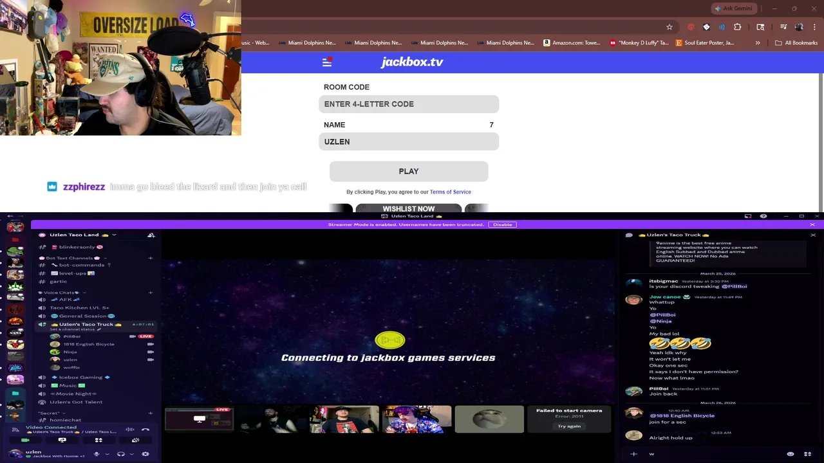The width and height of the screenshot is (824, 463).
Task: Open the Chrome extensions puzzle icon
Action: coord(738,27)
